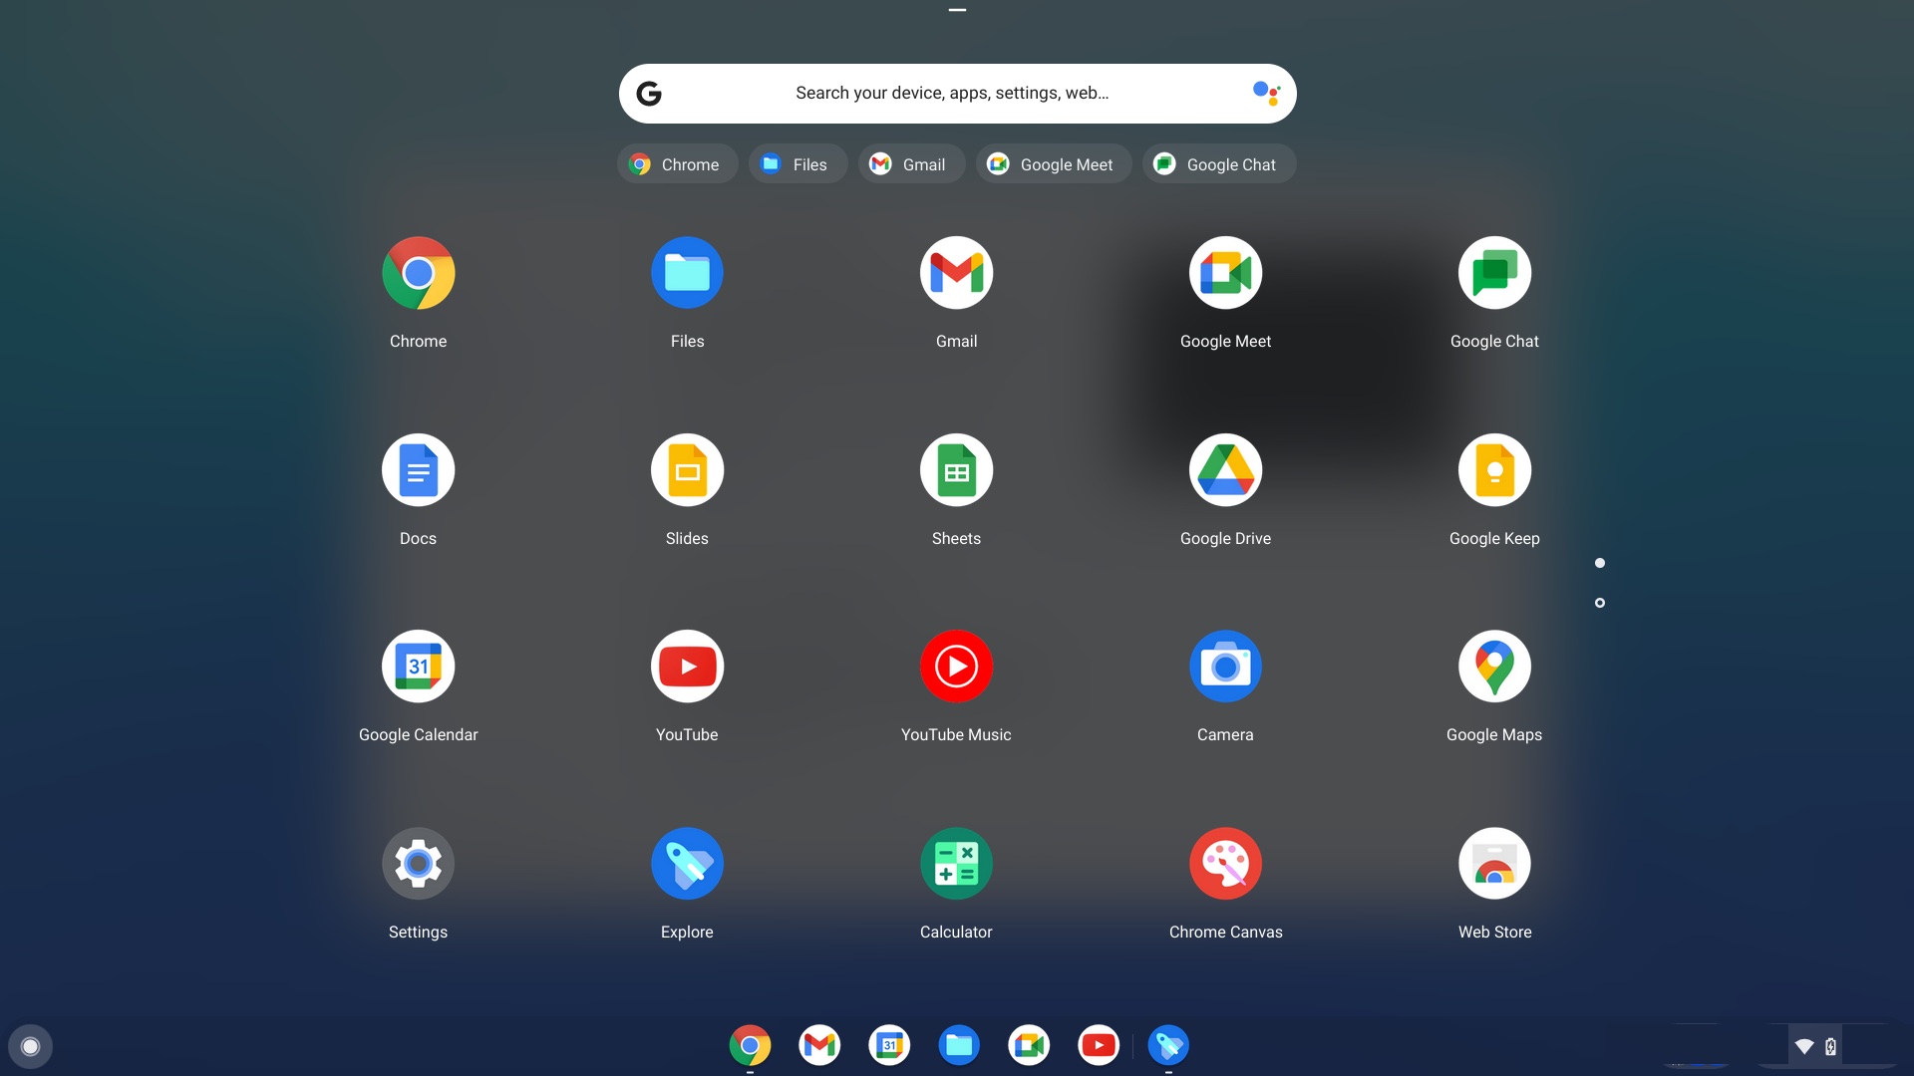Open Explore app
Image resolution: width=1914 pixels, height=1076 pixels.
click(686, 862)
